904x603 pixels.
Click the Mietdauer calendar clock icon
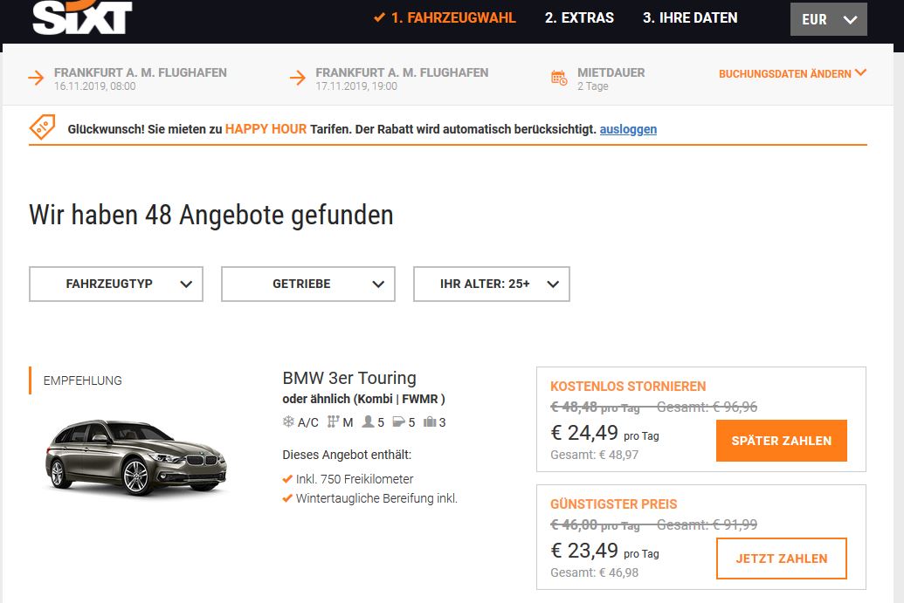click(x=557, y=77)
